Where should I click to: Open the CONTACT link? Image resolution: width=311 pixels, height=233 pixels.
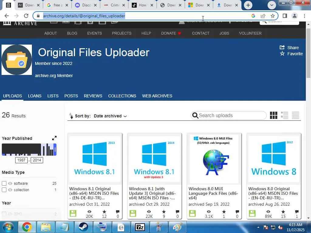pyautogui.click(x=200, y=33)
